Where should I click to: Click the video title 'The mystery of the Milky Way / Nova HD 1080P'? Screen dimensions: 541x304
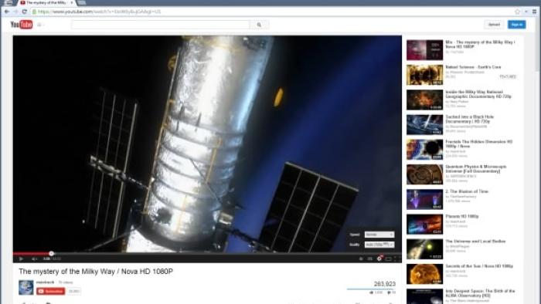96,272
